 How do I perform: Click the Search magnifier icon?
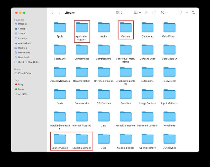pyautogui.click(x=193, y=13)
